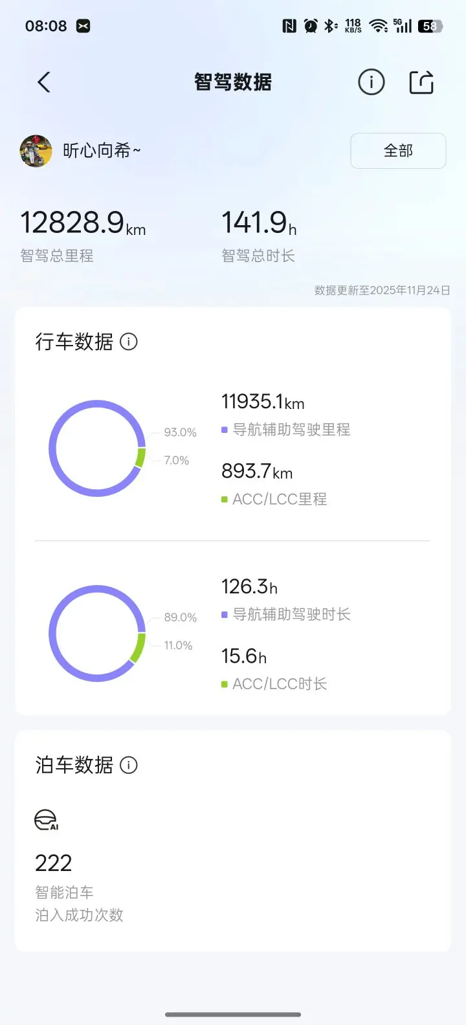Tap the Wi-Fi status icon
466x1025 pixels.
pos(378,26)
